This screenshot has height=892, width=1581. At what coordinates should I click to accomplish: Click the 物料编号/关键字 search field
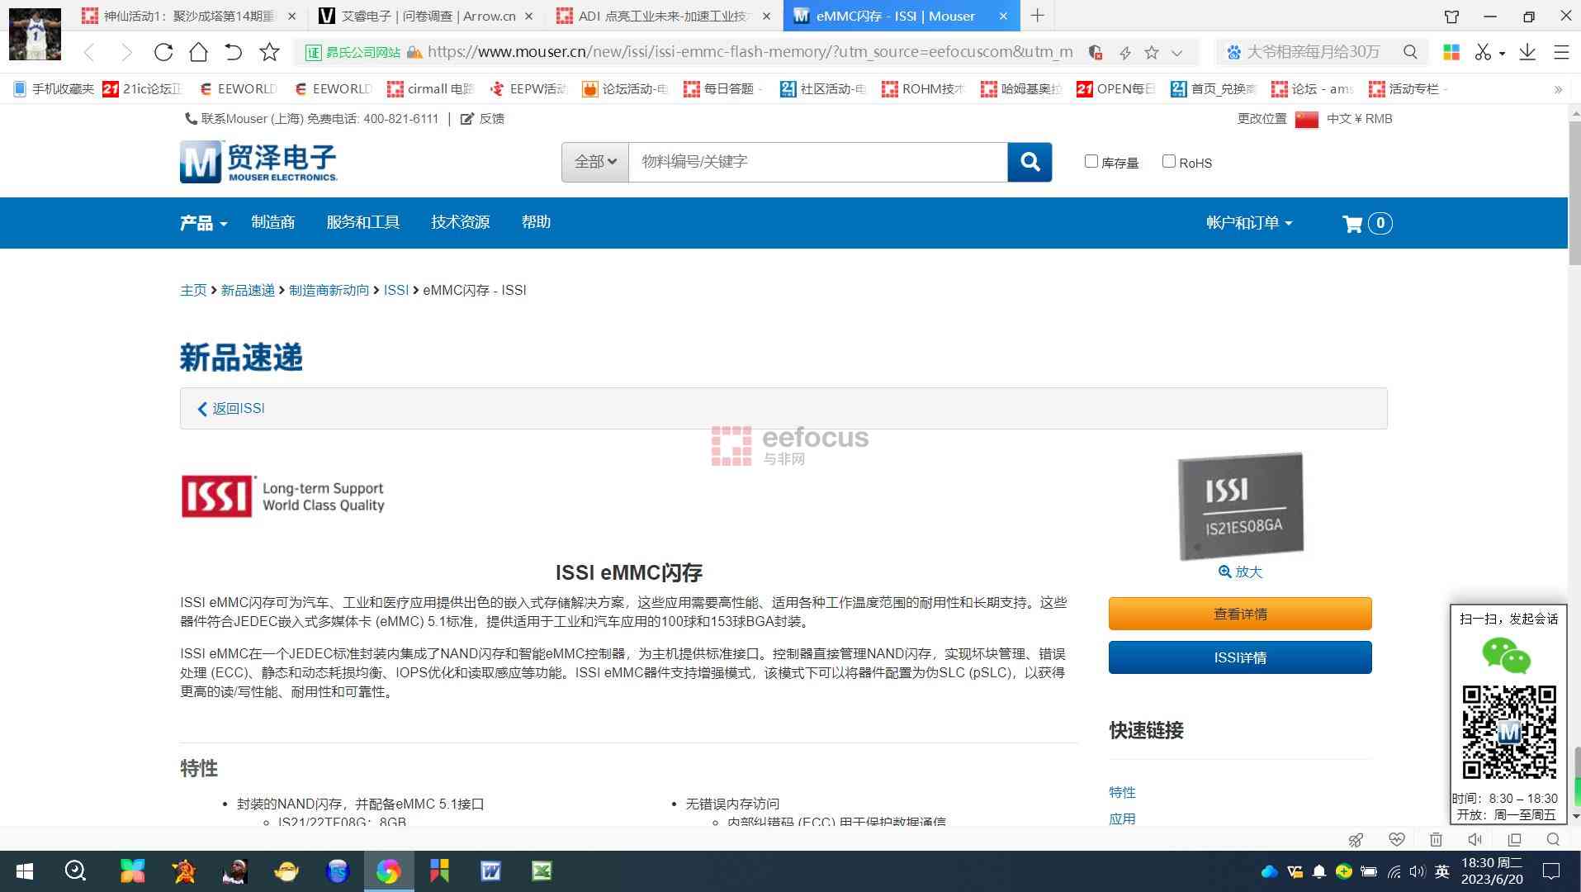tap(817, 162)
